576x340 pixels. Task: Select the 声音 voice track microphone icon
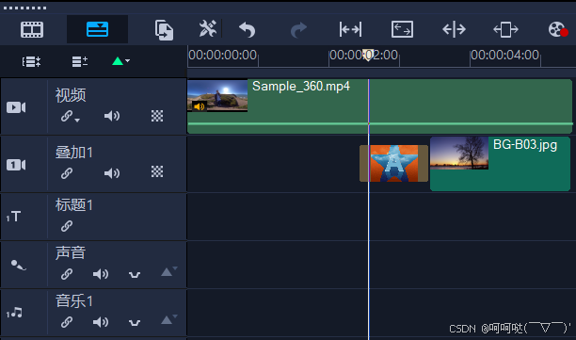(x=18, y=265)
